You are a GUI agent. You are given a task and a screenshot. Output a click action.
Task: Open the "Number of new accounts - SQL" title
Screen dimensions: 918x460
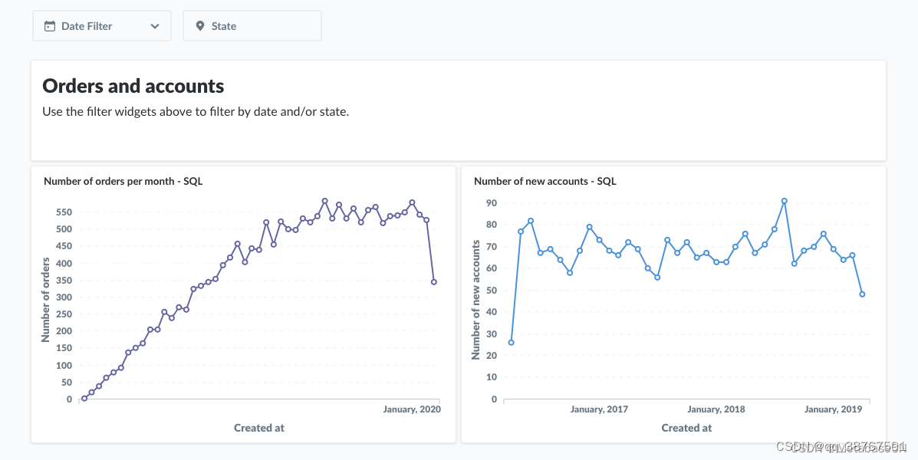[545, 182]
